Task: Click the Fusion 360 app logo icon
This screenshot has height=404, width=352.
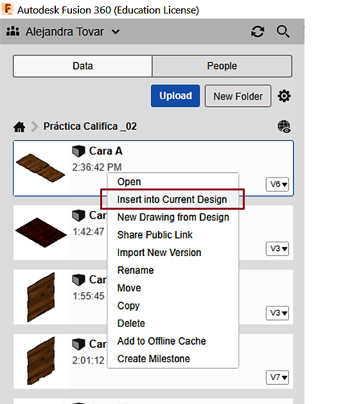Action: 8,9
